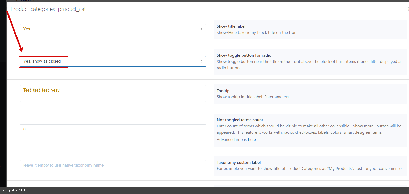Focus the Not toggled terms count field
Viewport: 409px width, 194px height.
(113, 130)
